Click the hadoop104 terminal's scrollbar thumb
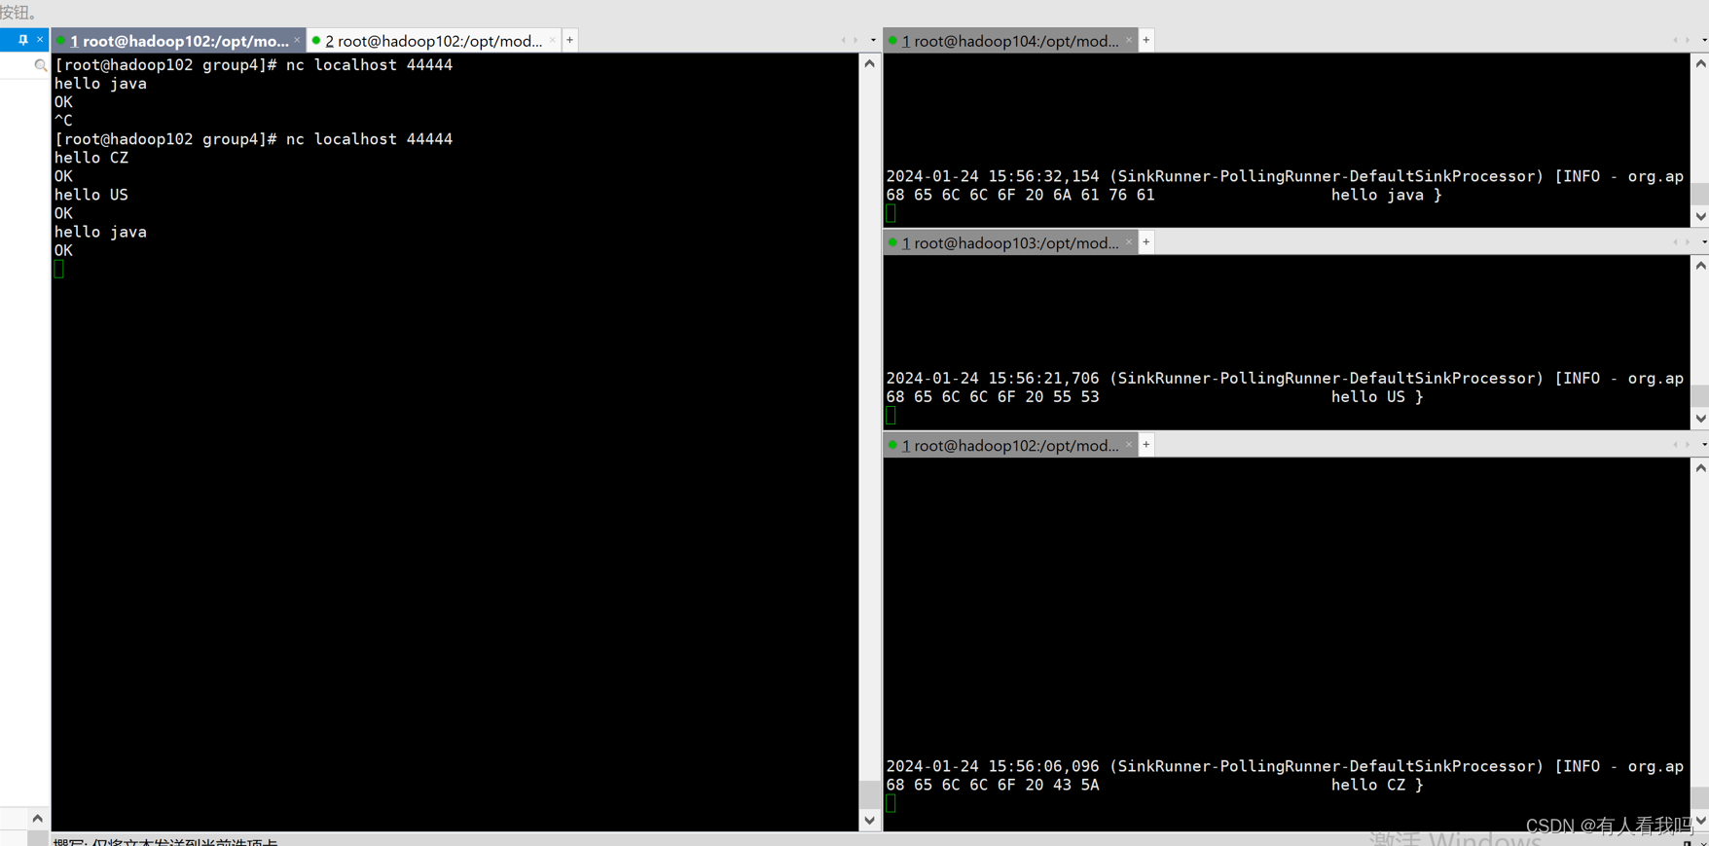 [x=1700, y=193]
